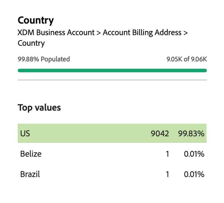Click the breadcrumb arrow after XDM Business Account
The height and width of the screenshot is (203, 224).
point(98,33)
